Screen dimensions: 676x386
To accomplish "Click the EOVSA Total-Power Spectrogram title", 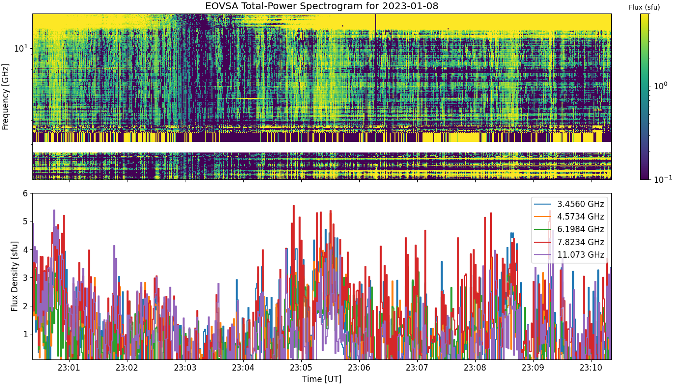I will [322, 6].
